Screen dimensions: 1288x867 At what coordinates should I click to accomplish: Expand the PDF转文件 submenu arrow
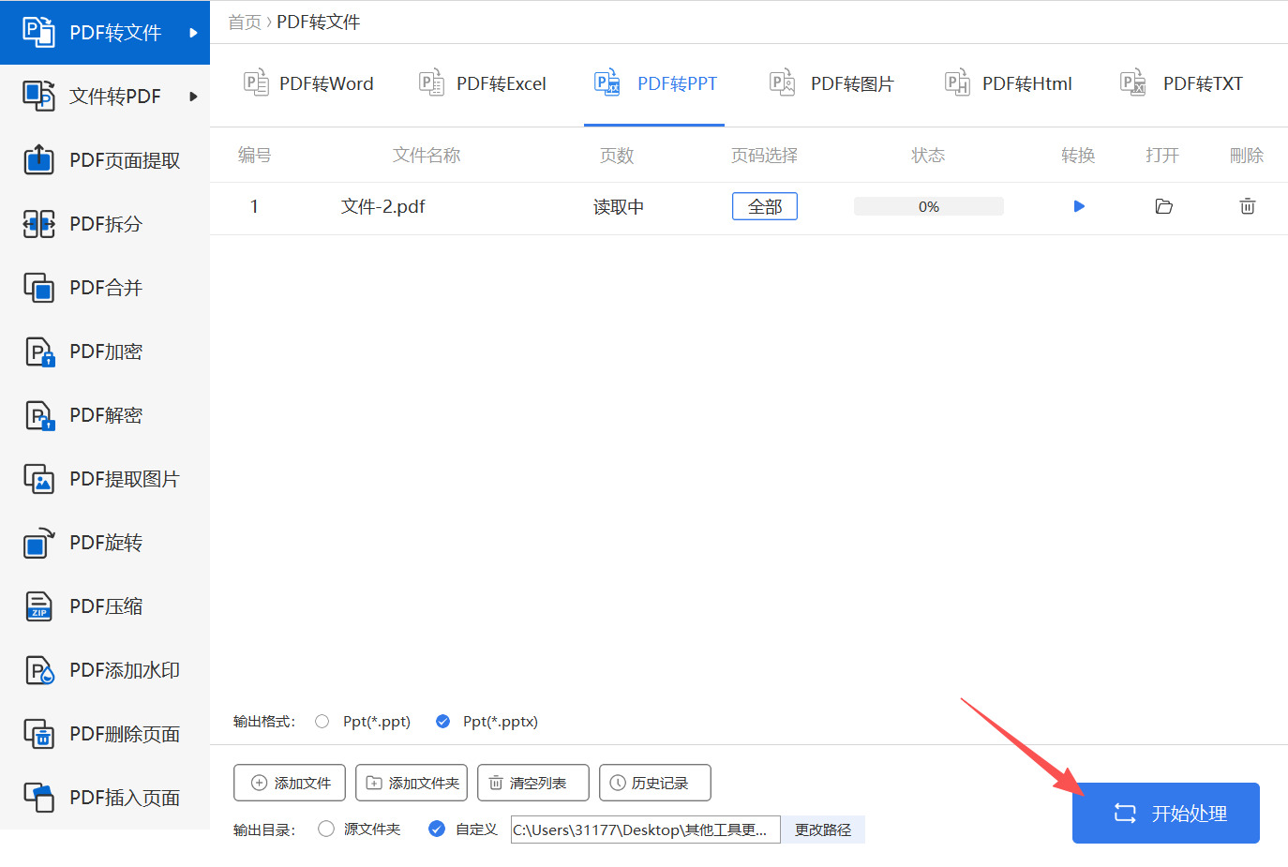[x=193, y=33]
